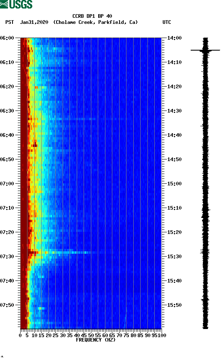The width and height of the screenshot is (223, 361).
Task: Click the 07:00 PST time label
Action: click(7, 183)
